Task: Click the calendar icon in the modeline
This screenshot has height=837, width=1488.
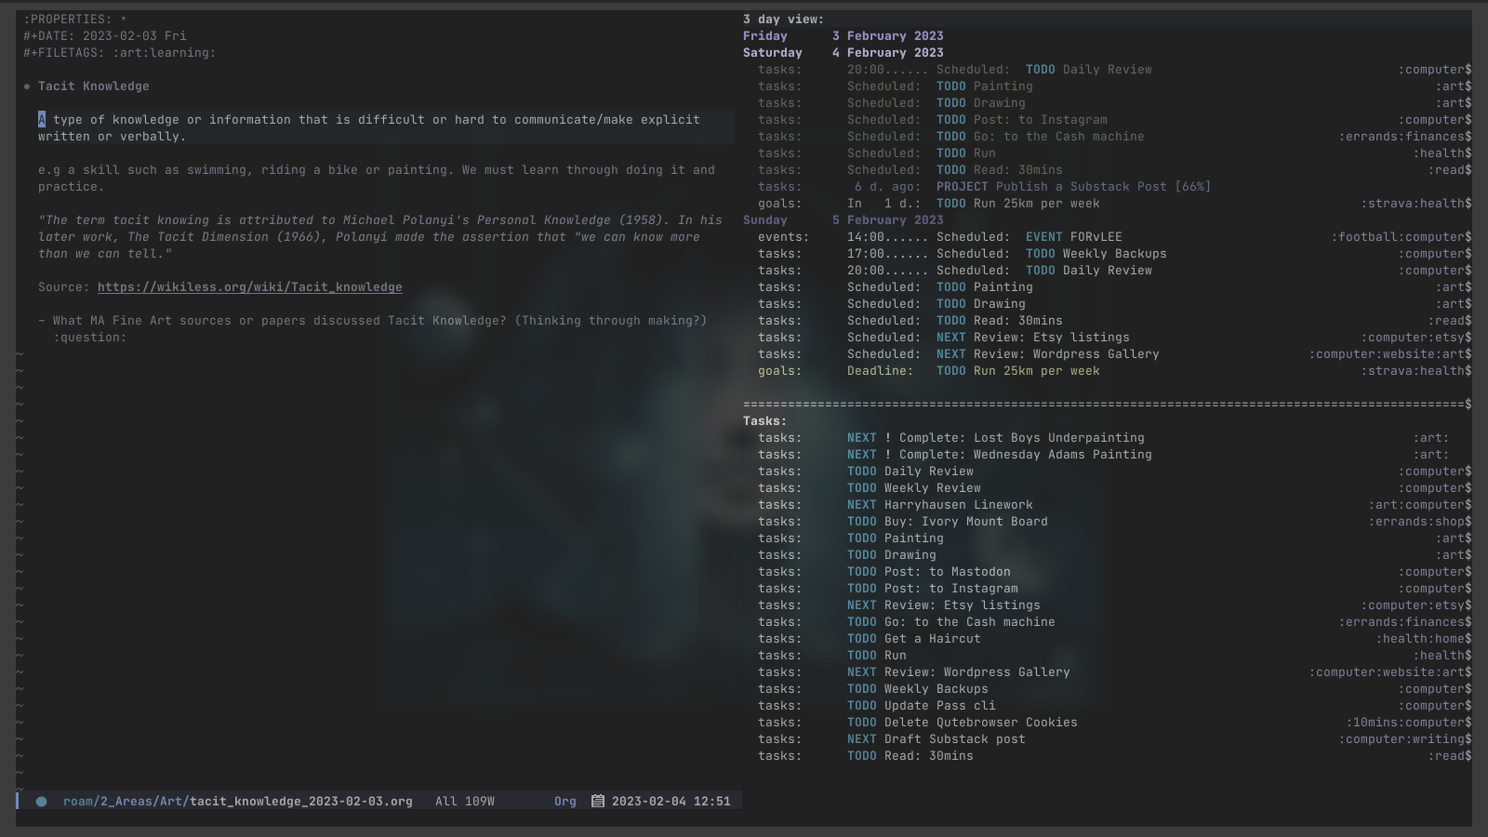Action: pos(598,801)
